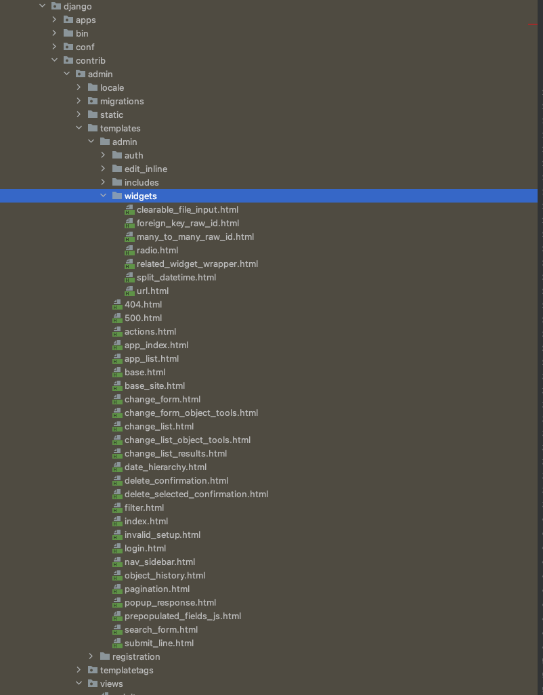Screen dimensions: 543x695
Task: Select the base_site.html file
Action: 154,385
